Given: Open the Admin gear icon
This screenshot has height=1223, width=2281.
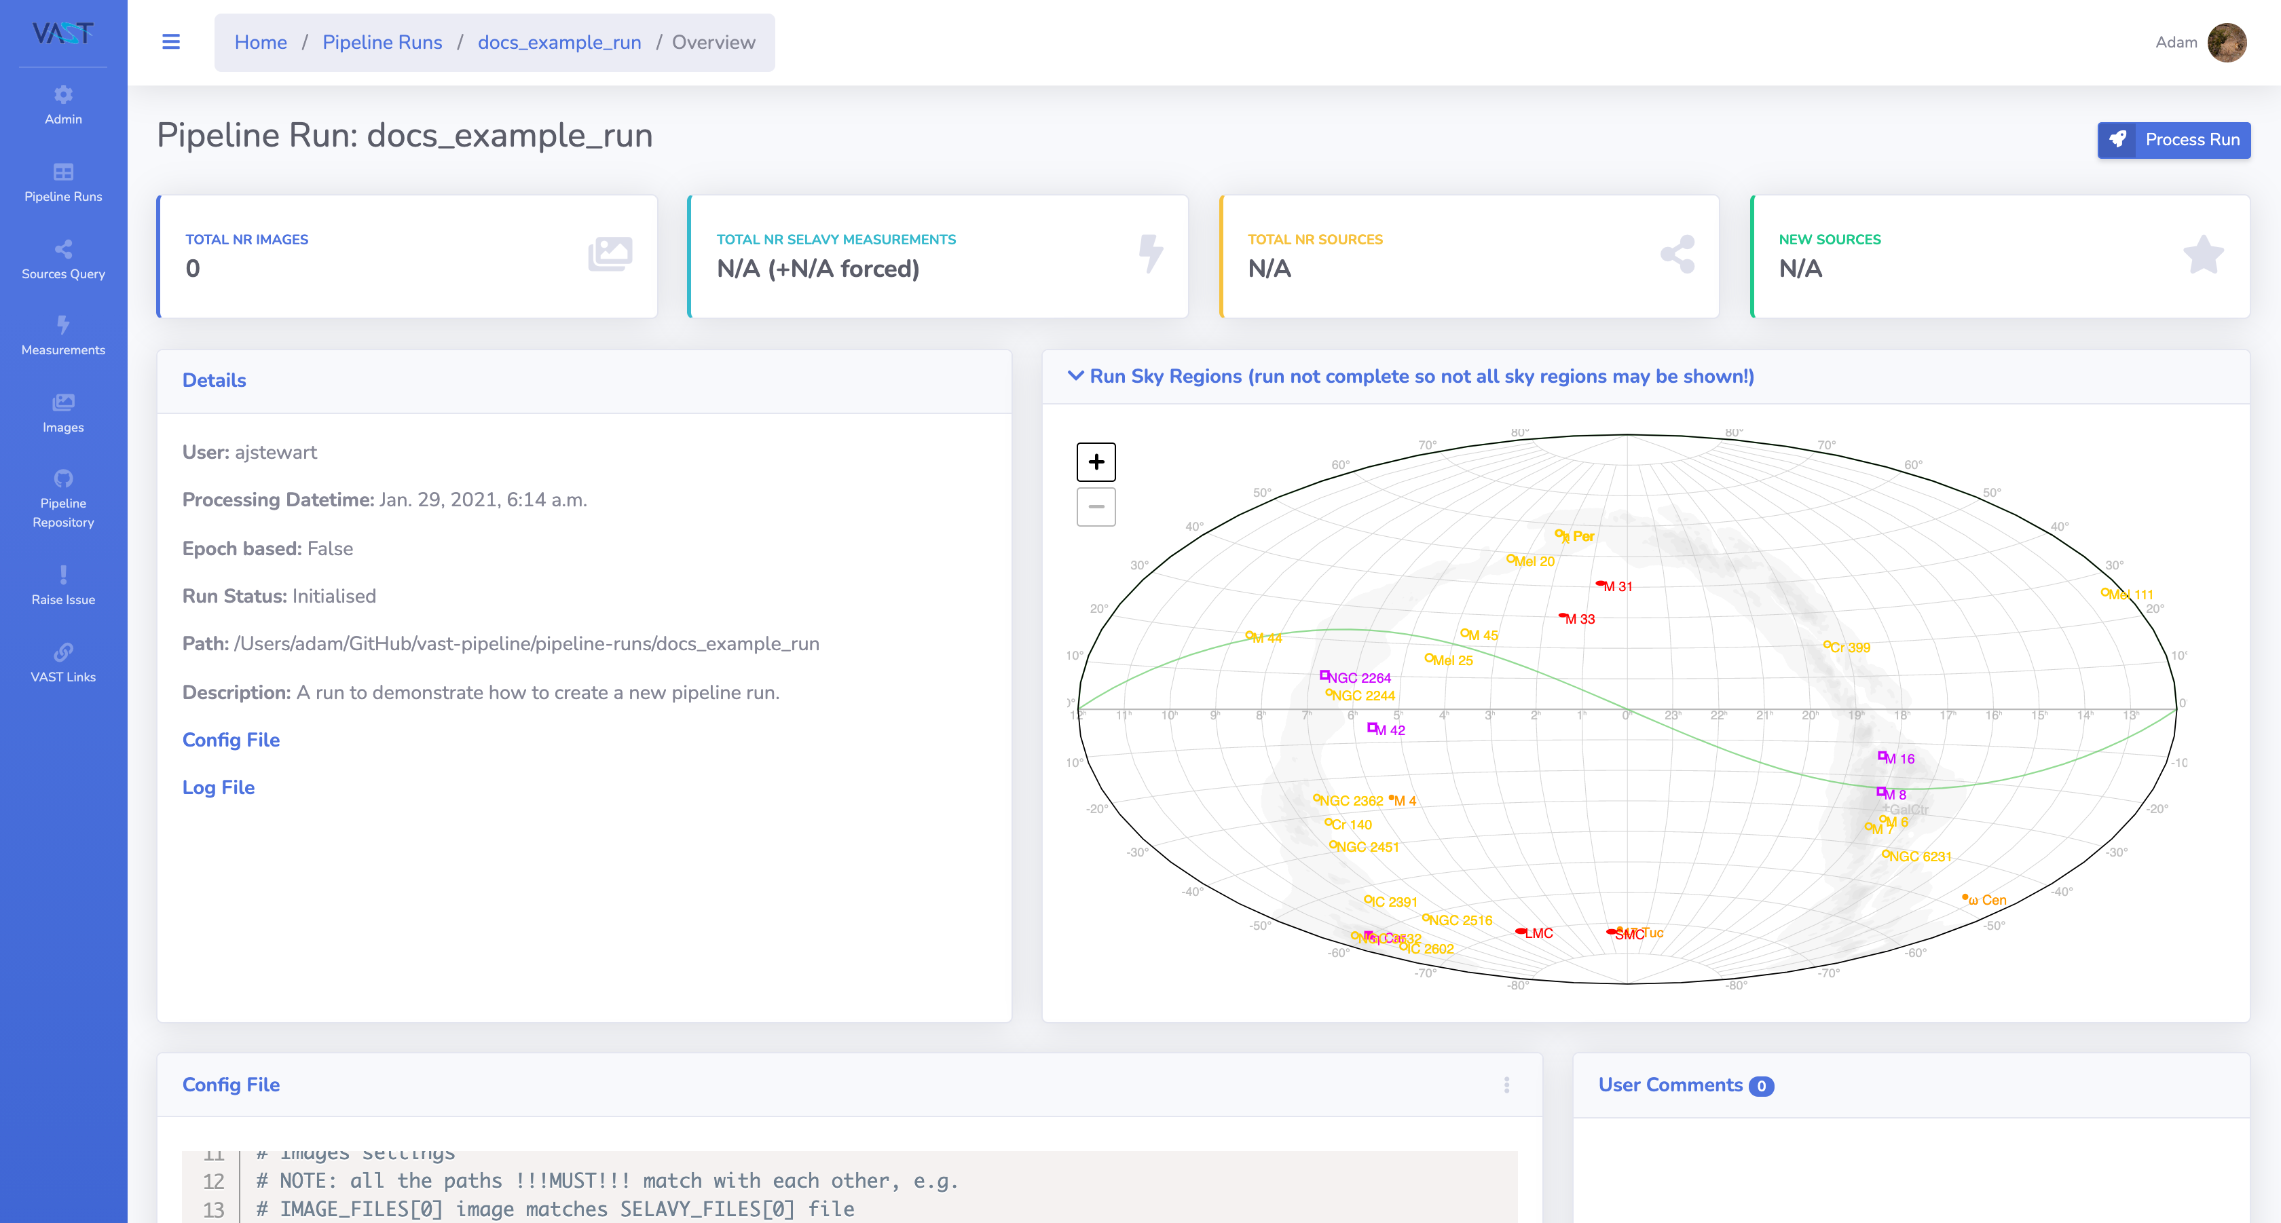Looking at the screenshot, I should coord(63,95).
